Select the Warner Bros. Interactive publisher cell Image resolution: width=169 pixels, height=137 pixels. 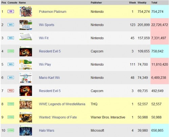tap(108, 117)
